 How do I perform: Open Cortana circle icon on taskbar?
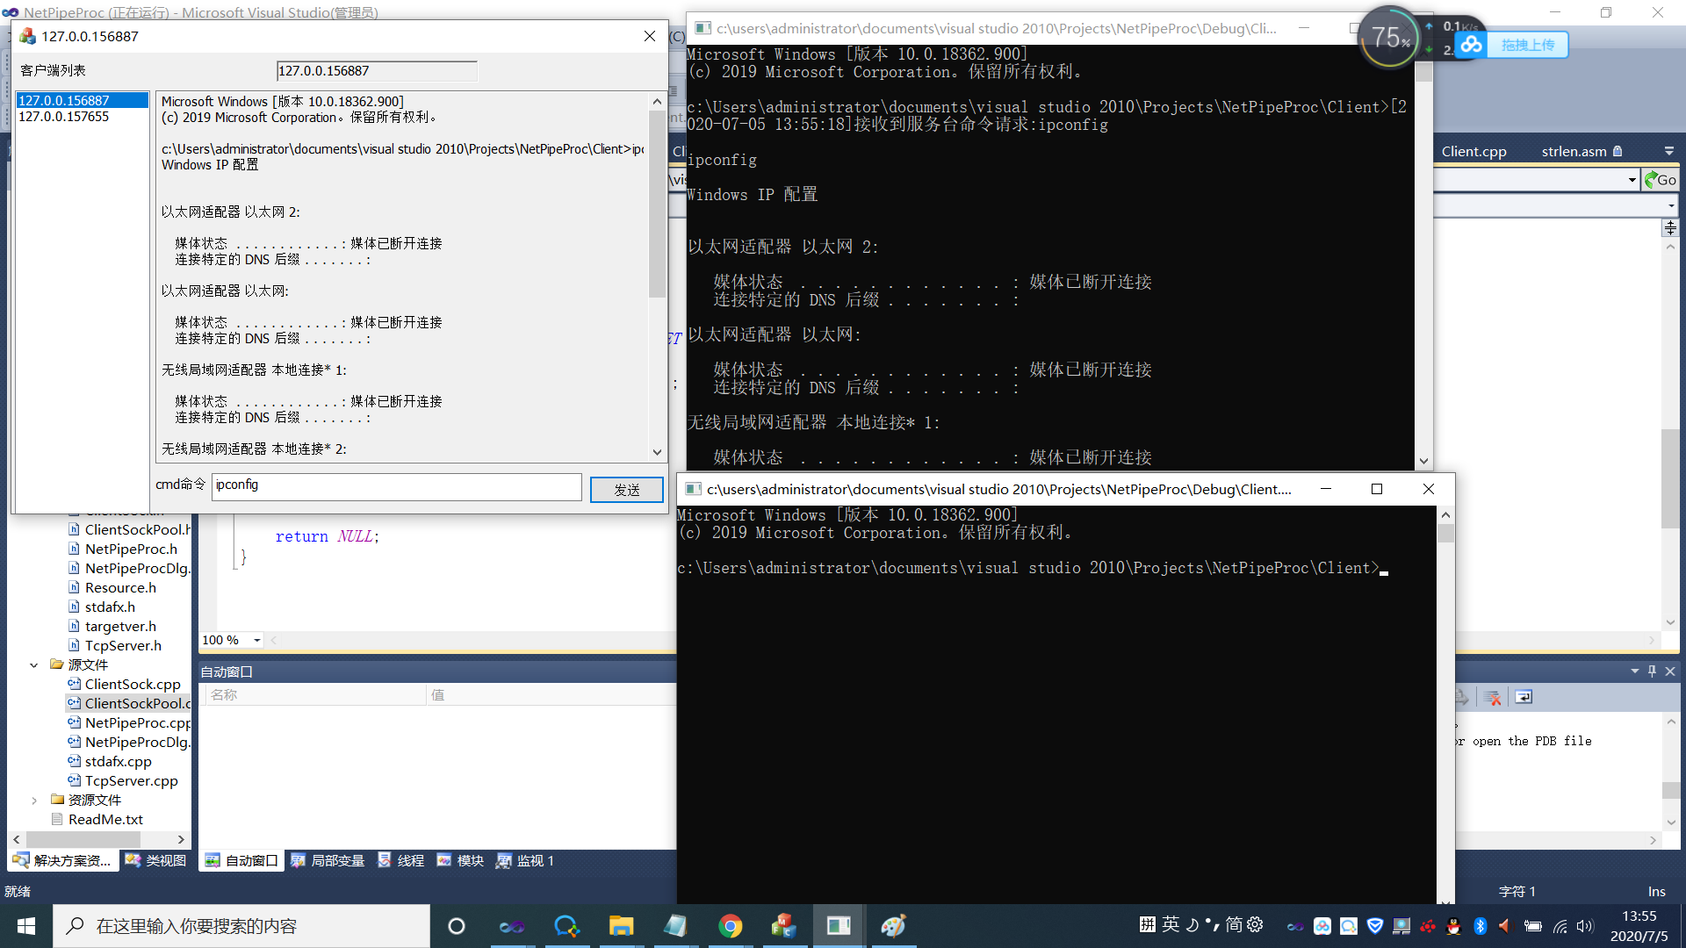(456, 926)
